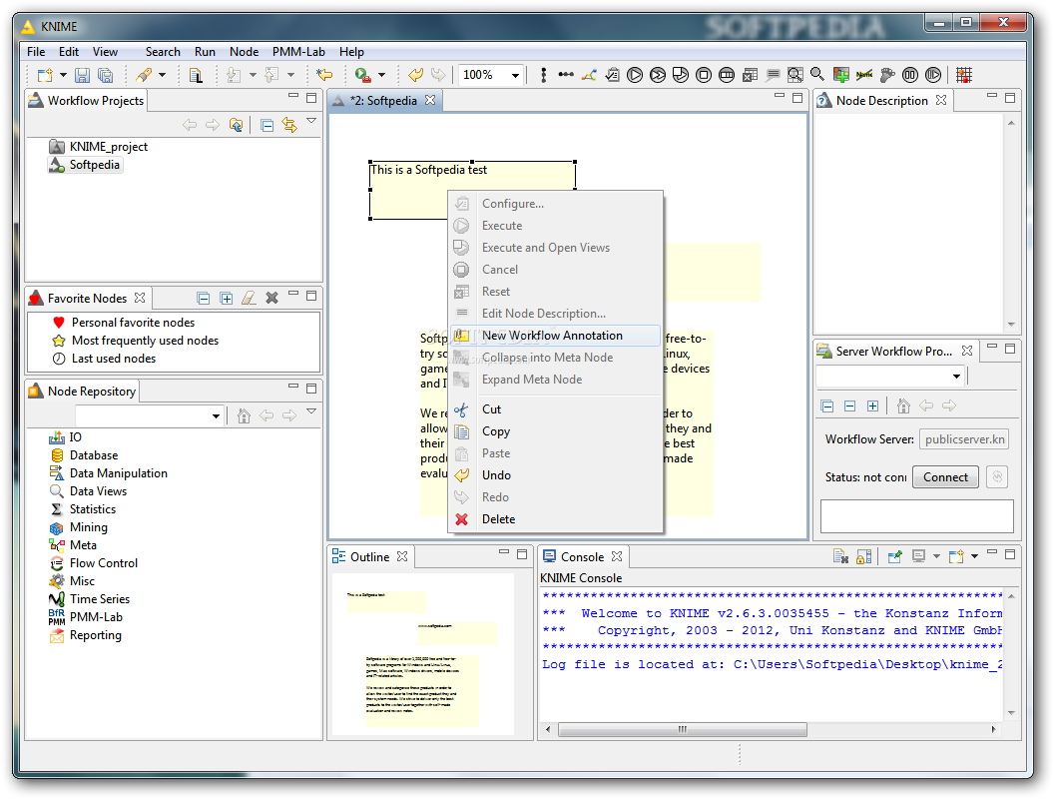
Task: Click expand all in Favorite Nodes panel
Action: point(227,299)
